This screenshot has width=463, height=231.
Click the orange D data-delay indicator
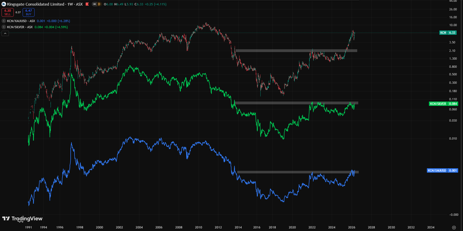pyautogui.click(x=99, y=4)
